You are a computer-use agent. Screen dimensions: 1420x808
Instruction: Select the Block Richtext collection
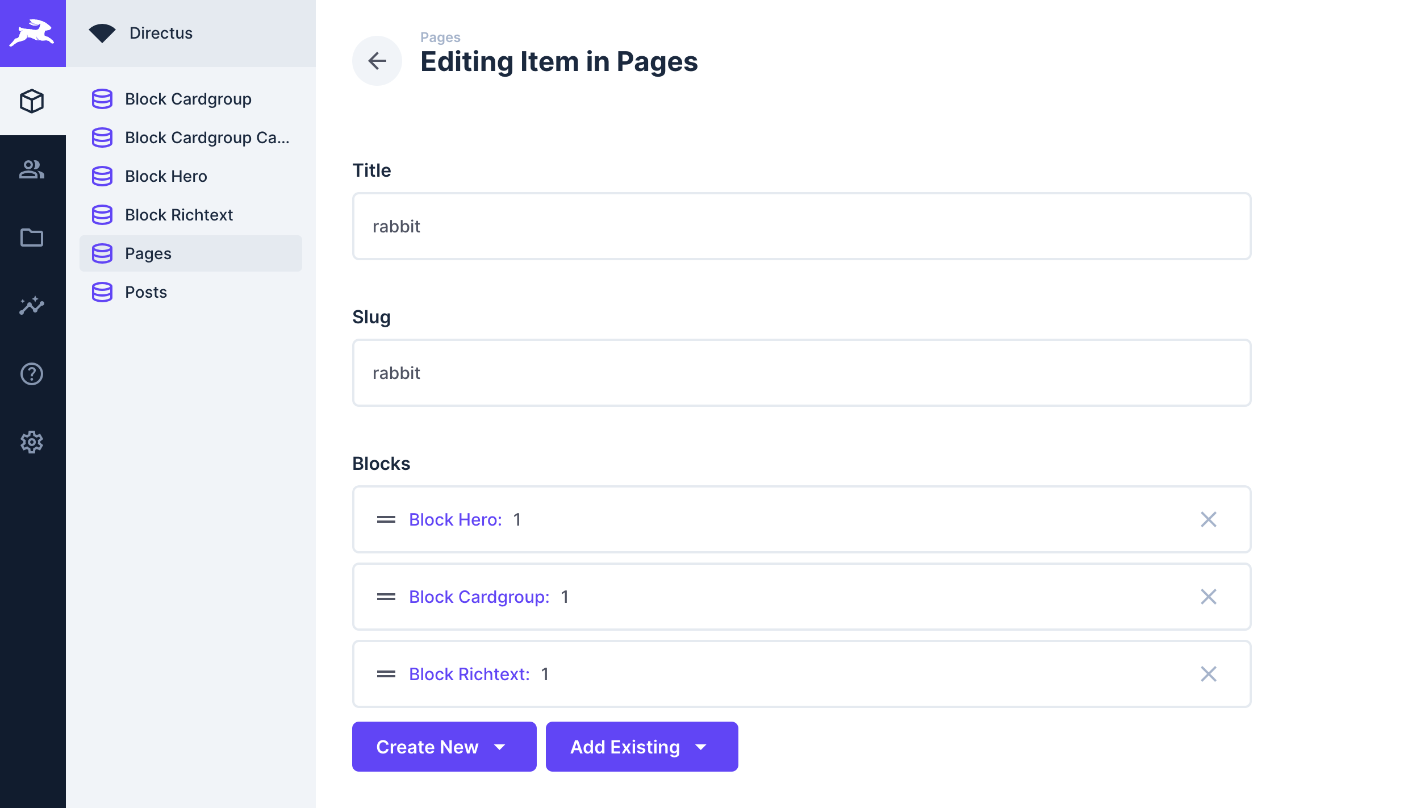click(x=178, y=215)
